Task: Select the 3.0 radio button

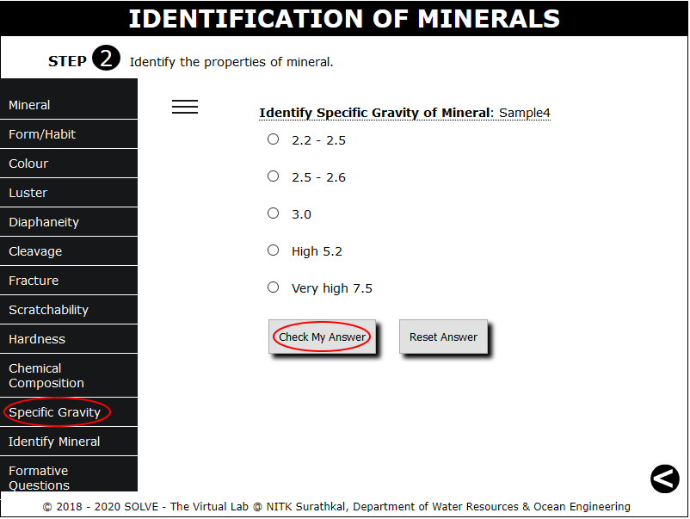Action: click(274, 213)
